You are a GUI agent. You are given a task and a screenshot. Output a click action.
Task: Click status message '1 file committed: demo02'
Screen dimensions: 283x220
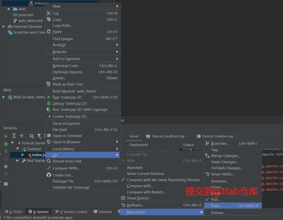point(38,217)
